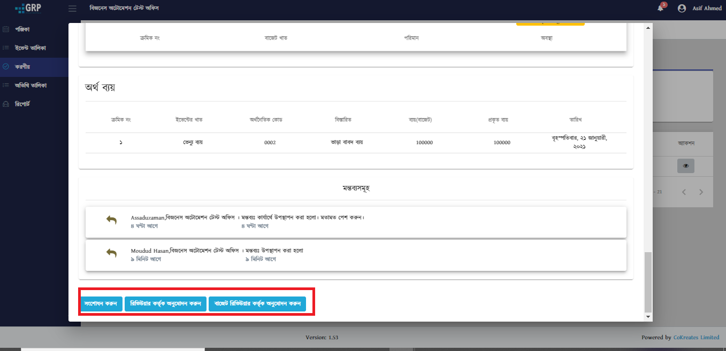Click the 0002 economic code cell
726x351 pixels.
[x=270, y=143]
